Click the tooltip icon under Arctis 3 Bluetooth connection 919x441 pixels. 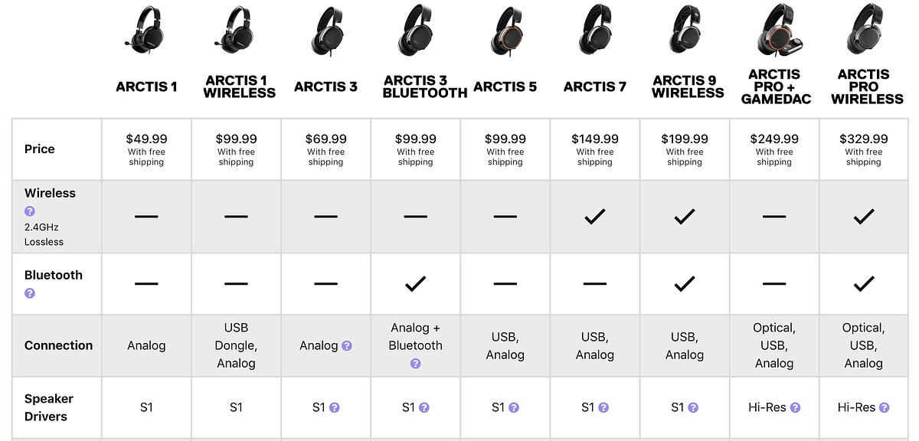[415, 364]
